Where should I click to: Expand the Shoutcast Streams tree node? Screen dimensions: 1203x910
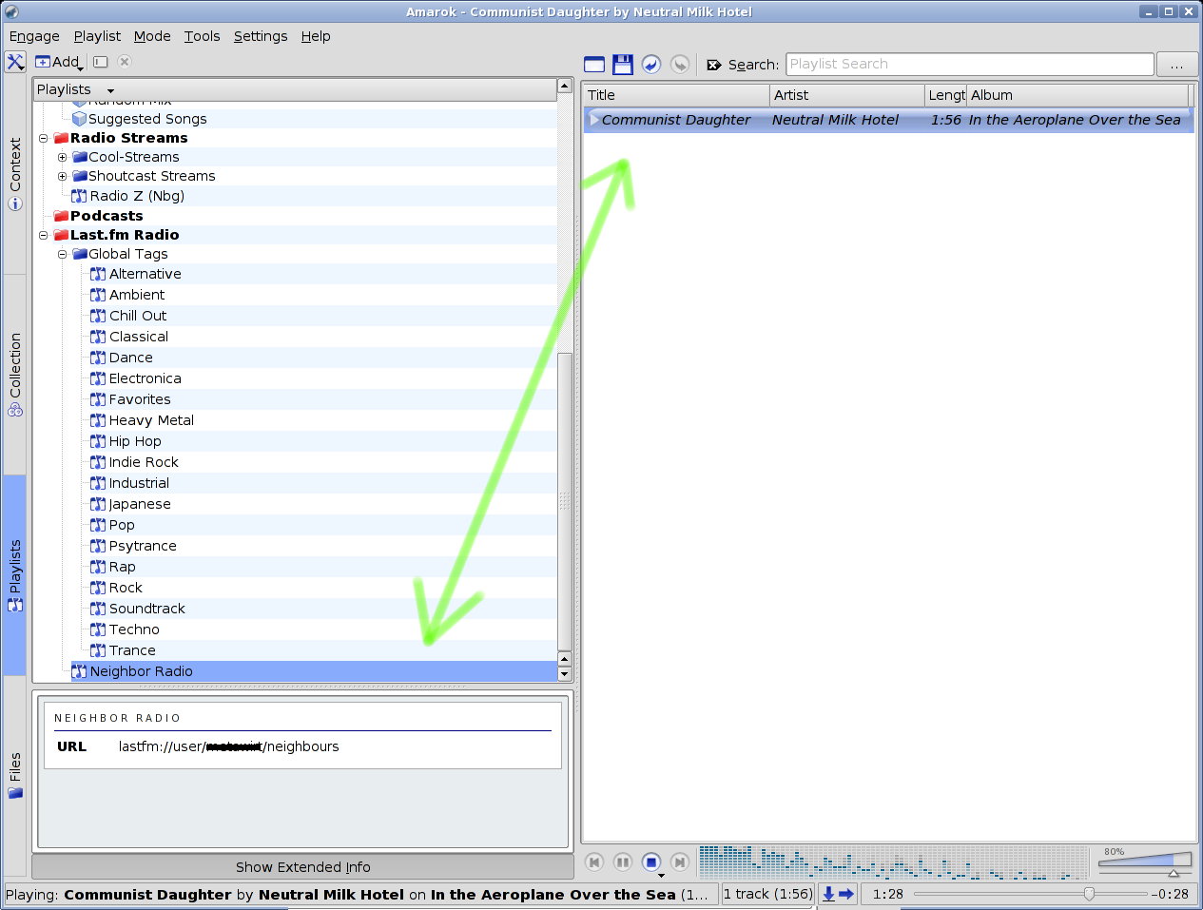[62, 176]
